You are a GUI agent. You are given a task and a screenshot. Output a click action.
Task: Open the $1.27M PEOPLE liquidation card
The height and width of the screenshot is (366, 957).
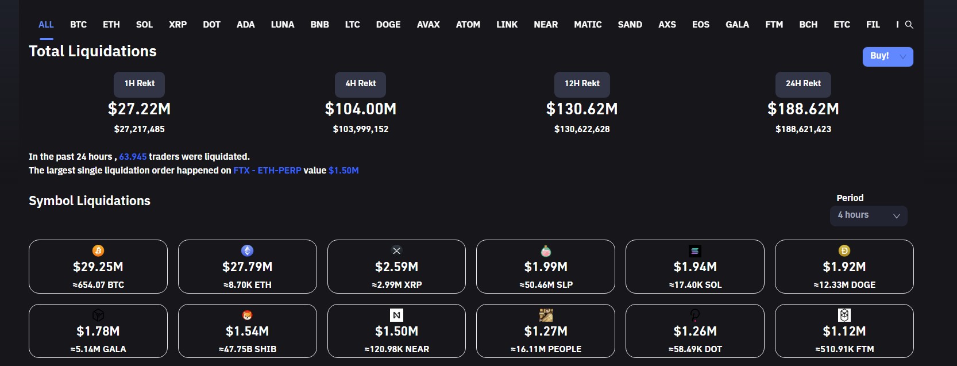click(546, 332)
